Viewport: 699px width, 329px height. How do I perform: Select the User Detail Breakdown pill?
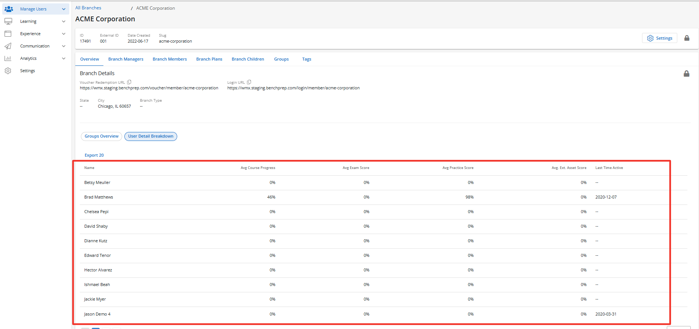coord(151,136)
